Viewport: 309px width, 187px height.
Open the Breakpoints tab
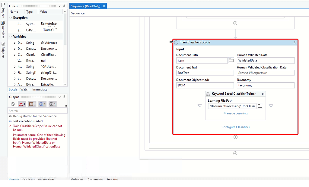coord(46,180)
